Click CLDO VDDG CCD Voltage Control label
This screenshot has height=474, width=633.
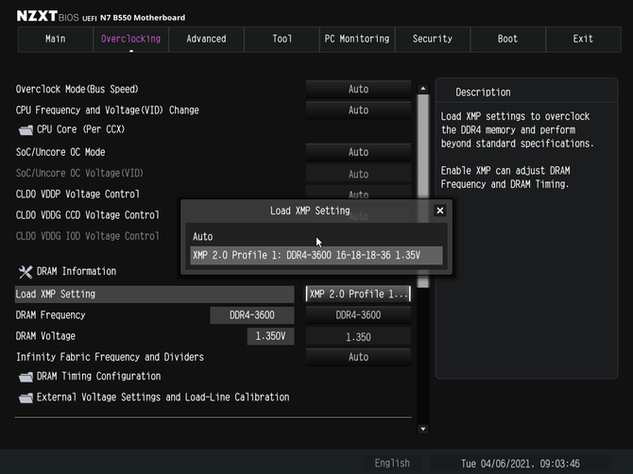(x=88, y=215)
